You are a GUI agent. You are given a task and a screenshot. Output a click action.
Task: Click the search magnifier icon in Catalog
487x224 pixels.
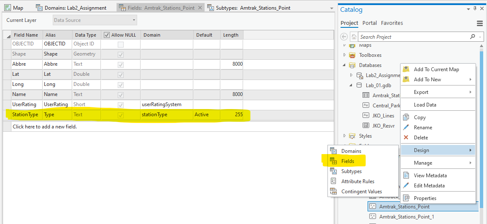click(473, 37)
